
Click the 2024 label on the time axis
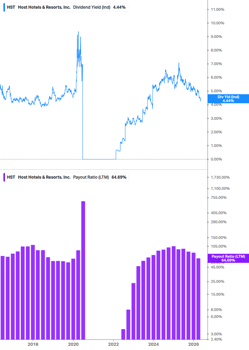[x=153, y=344]
